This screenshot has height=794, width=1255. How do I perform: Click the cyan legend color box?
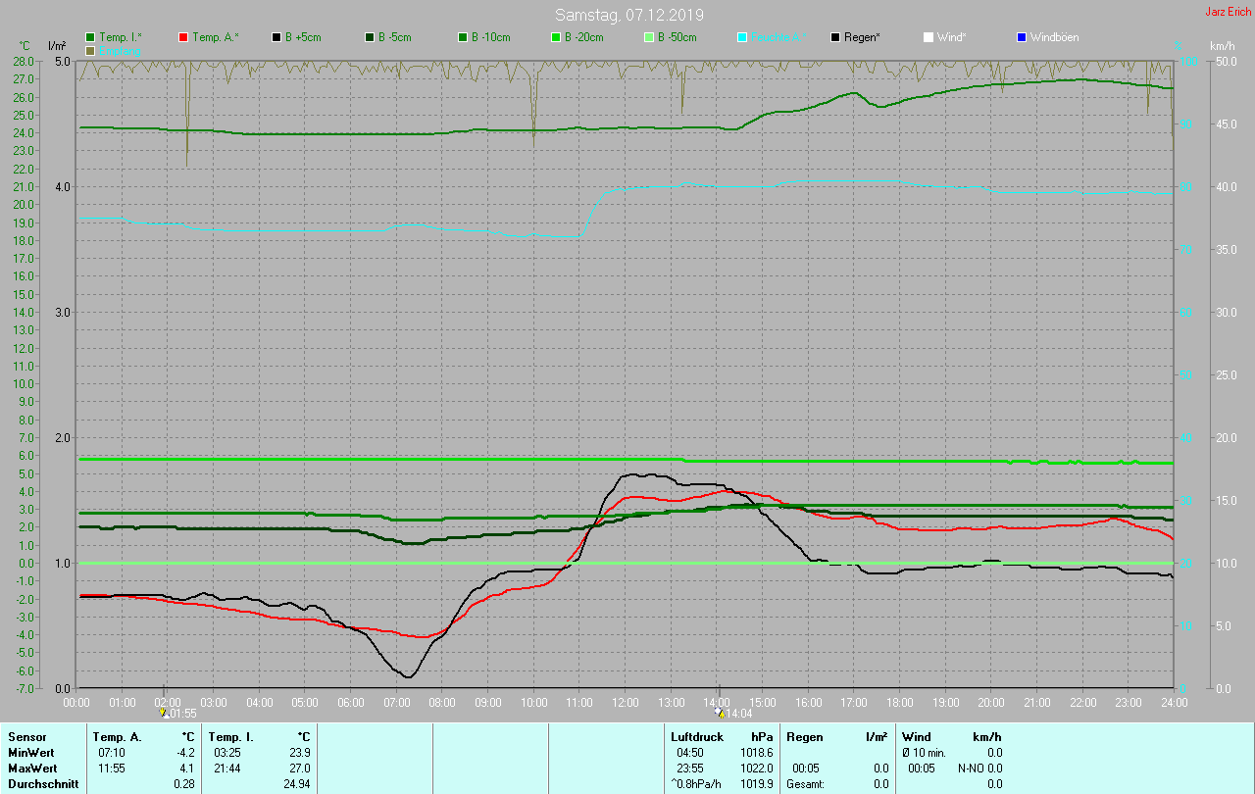[x=742, y=37]
